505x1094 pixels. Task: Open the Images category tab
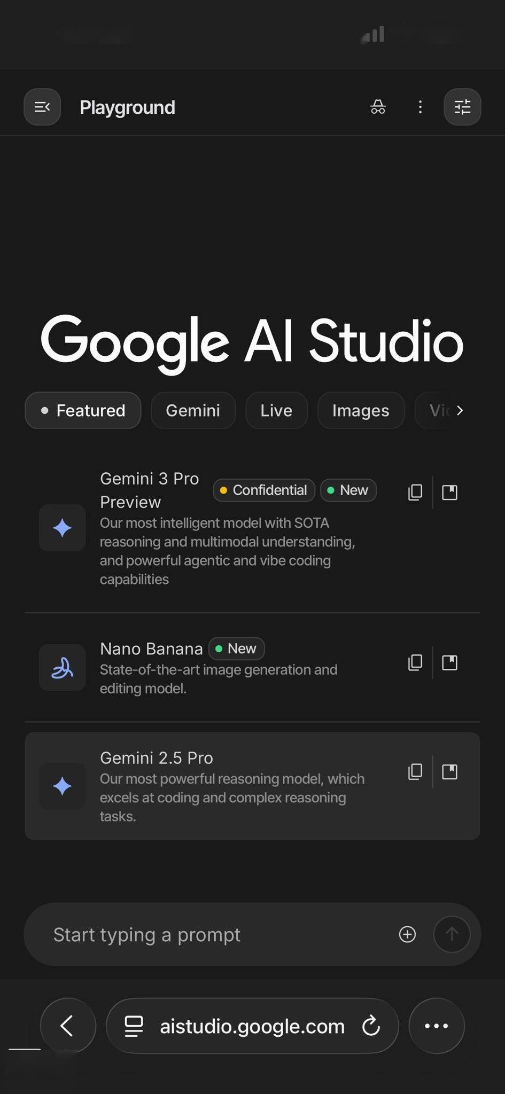[x=361, y=410]
